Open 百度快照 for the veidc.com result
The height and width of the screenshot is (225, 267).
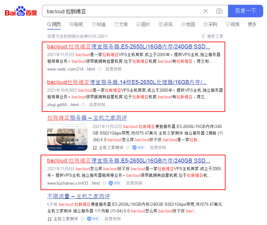coord(114,69)
